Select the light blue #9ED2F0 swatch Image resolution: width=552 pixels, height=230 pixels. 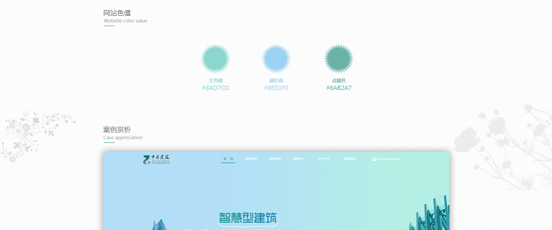pos(276,59)
